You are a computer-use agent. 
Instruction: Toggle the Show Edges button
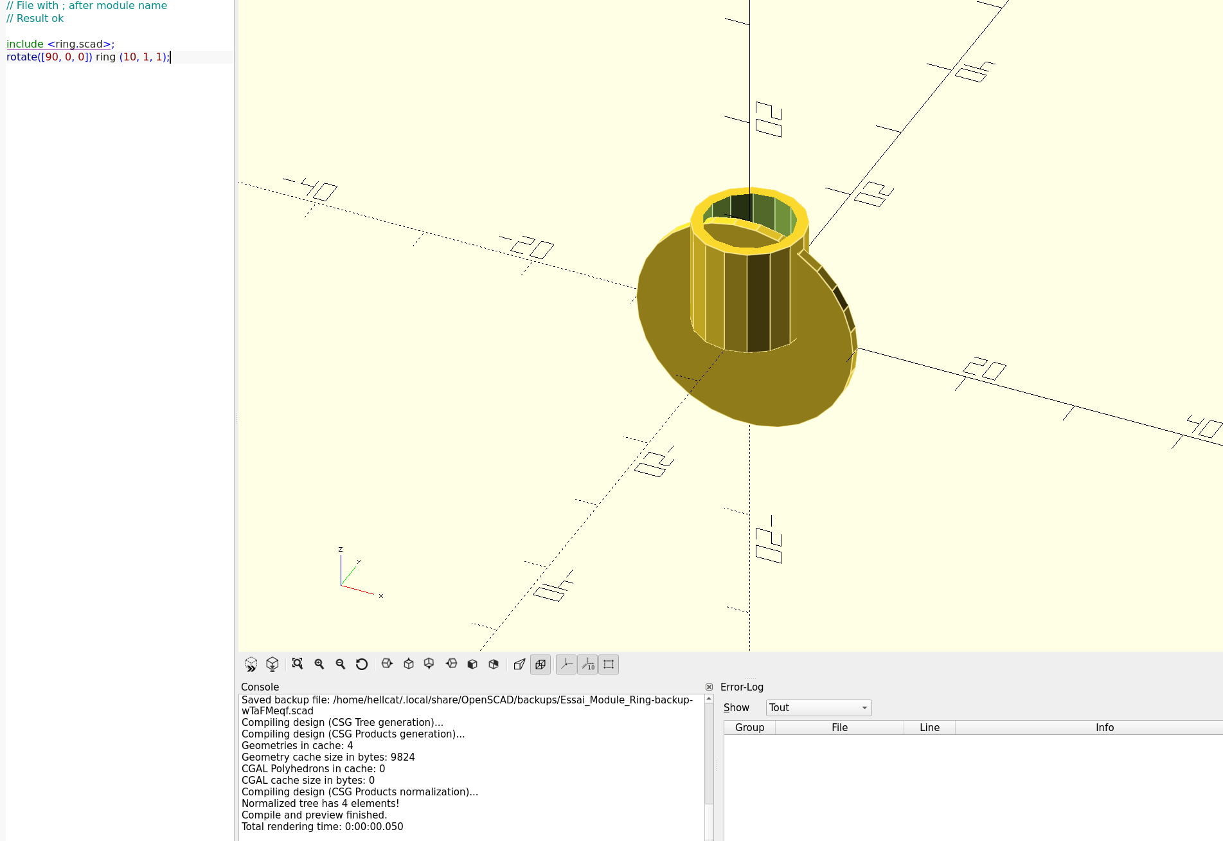click(609, 664)
